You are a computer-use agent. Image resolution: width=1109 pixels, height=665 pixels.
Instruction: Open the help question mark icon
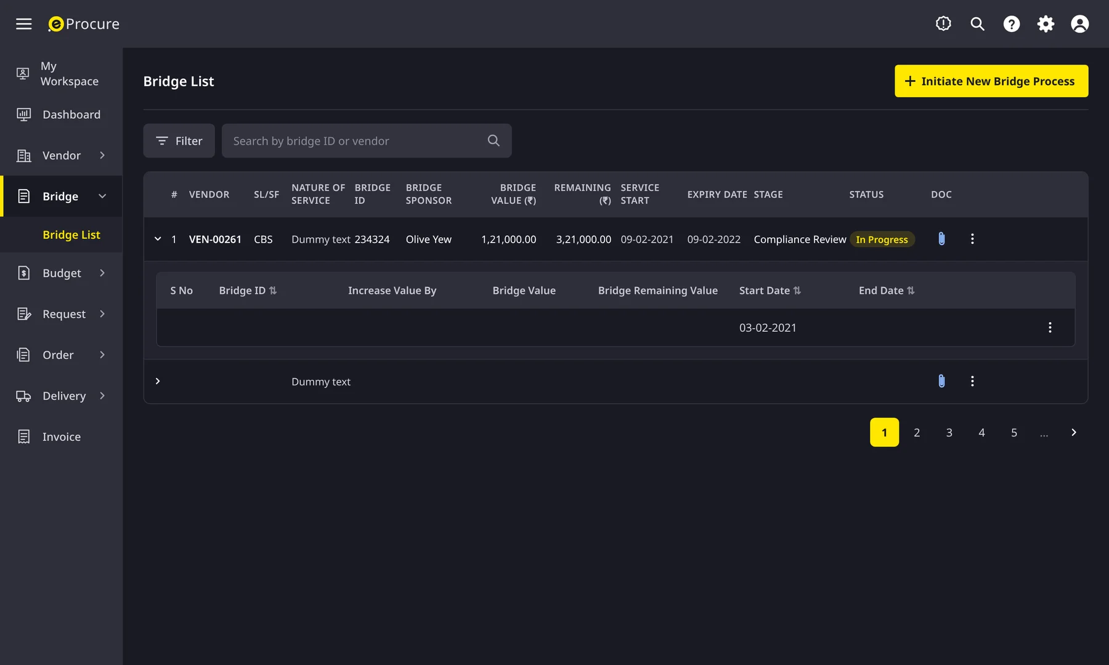1012,24
